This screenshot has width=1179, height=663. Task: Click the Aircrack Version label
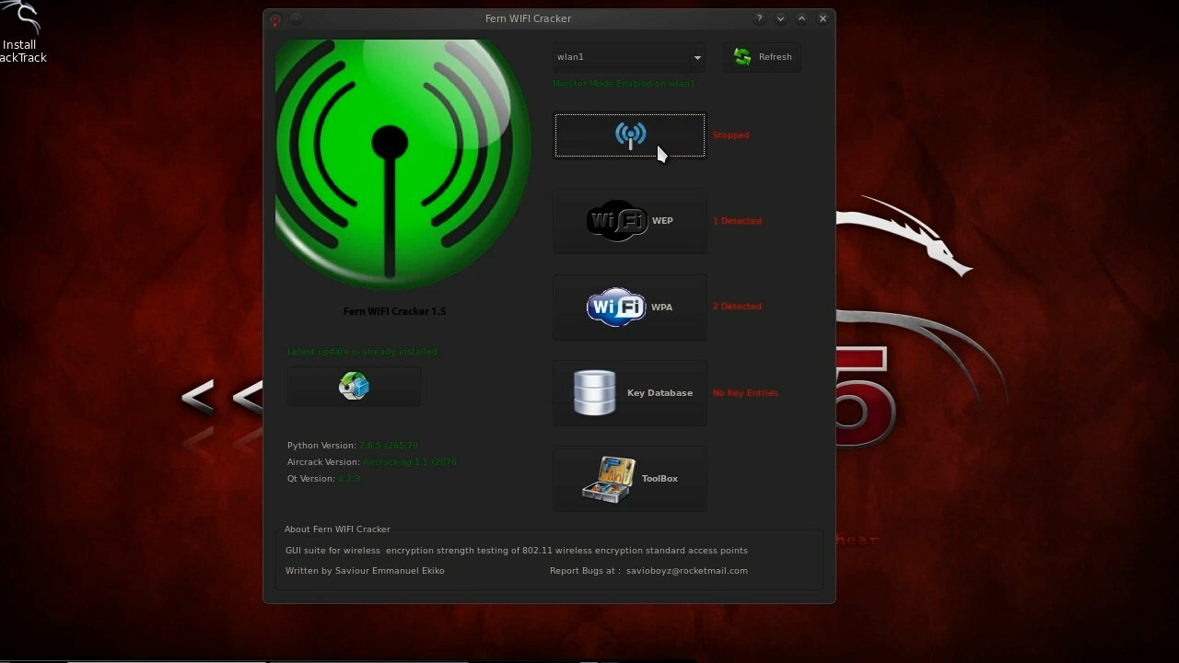323,462
